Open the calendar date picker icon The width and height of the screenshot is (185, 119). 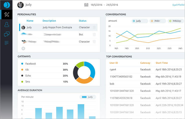coord(86,5)
